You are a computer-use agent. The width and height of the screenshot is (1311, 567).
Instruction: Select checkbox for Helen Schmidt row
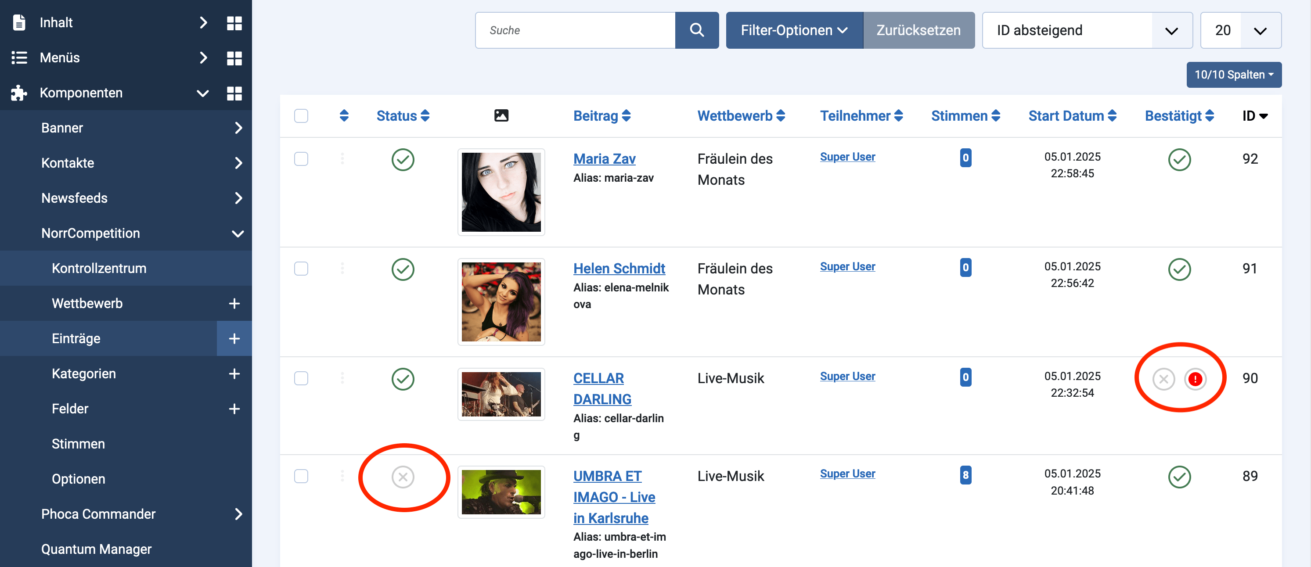pos(301,269)
